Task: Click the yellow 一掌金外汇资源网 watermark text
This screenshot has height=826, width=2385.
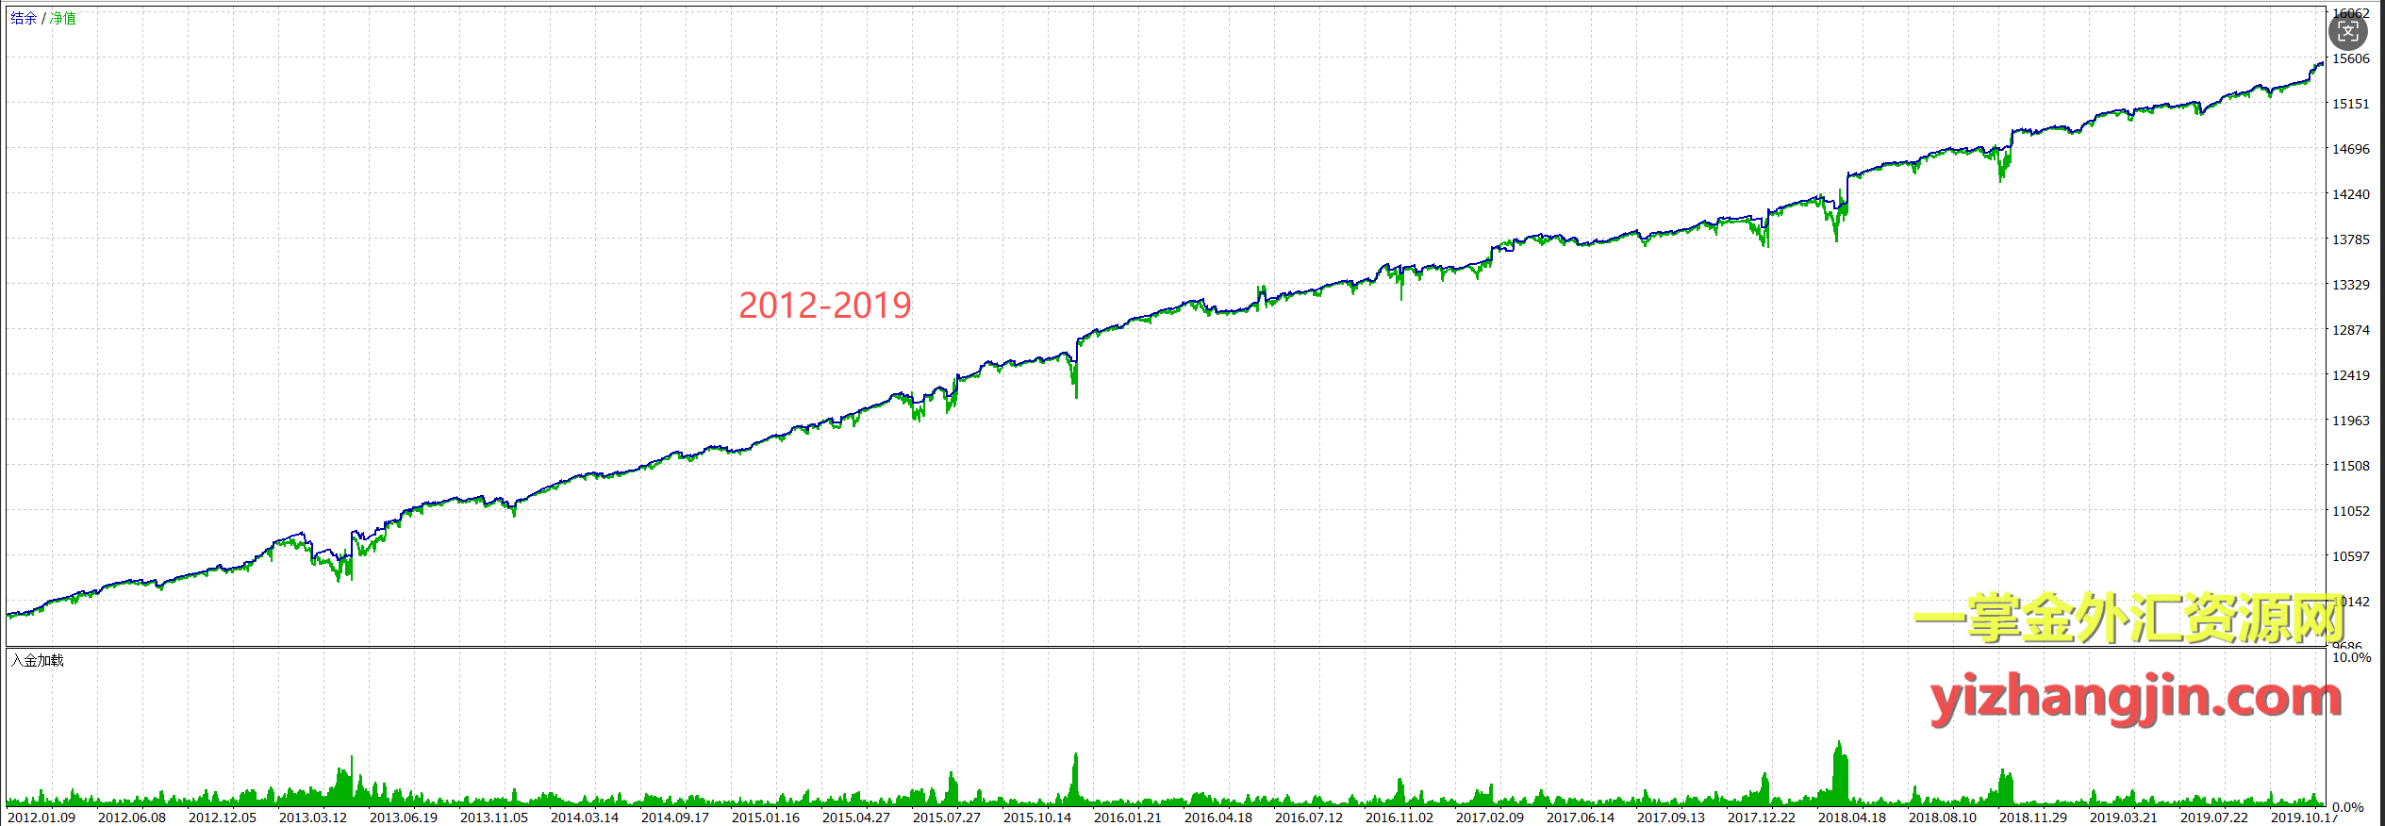Action: click(x=2128, y=619)
